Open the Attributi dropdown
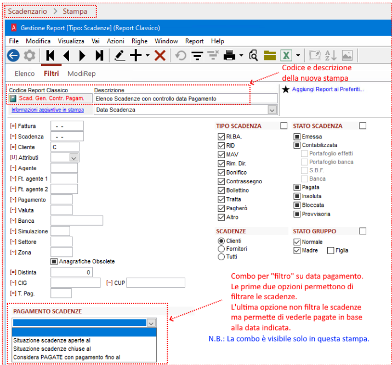The image size is (392, 365). (x=73, y=158)
